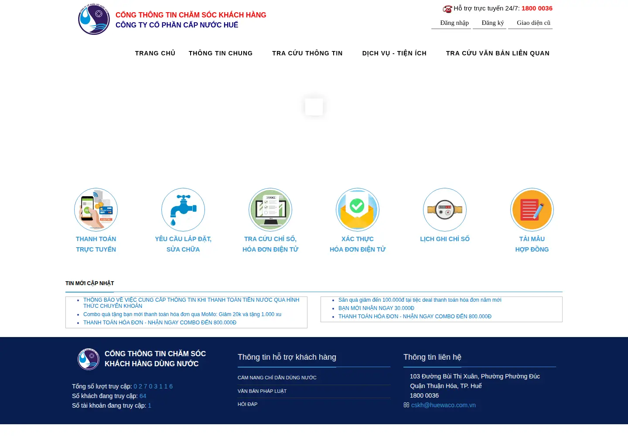Click the email icon beside cskh@huewaco.com.vn
Image resolution: width=628 pixels, height=436 pixels.
pyautogui.click(x=406, y=405)
